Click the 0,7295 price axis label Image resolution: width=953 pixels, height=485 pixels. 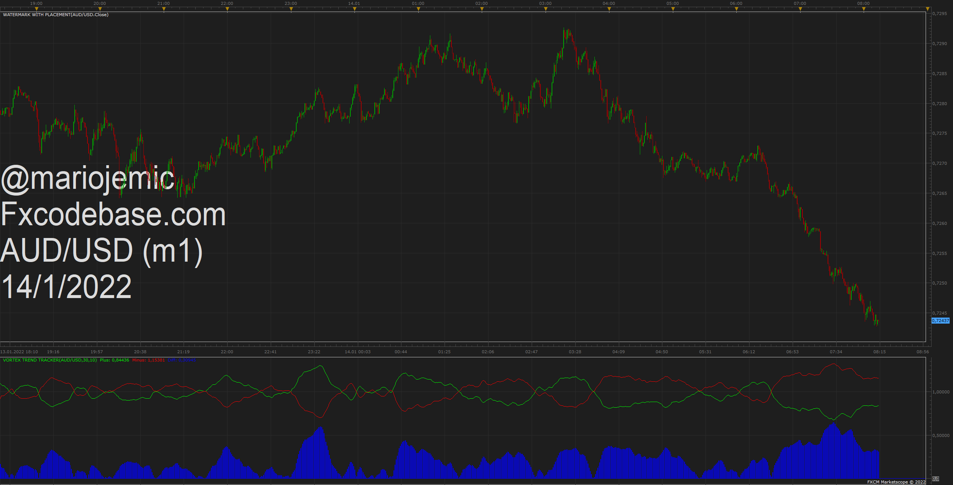(x=939, y=14)
